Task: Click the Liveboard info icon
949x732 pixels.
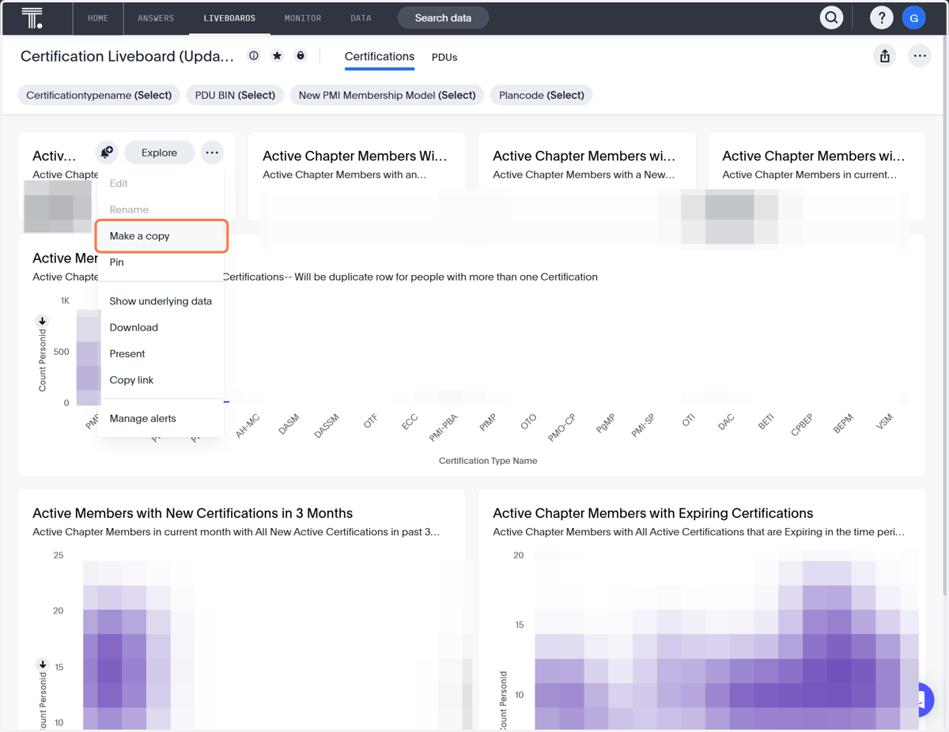Action: coord(254,56)
